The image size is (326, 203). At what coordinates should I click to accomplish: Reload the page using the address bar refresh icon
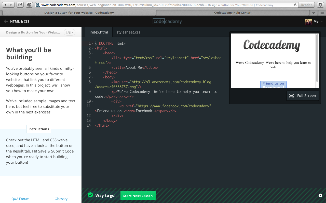[x=295, y=5]
